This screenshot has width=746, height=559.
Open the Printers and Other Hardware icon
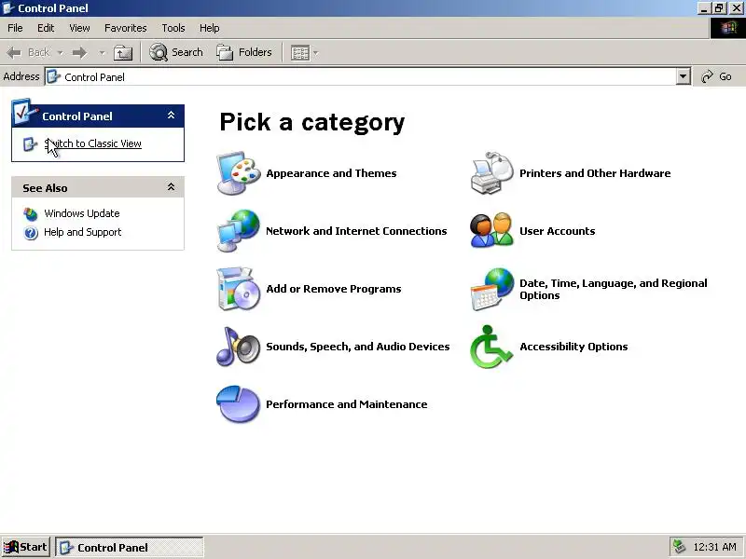point(492,173)
